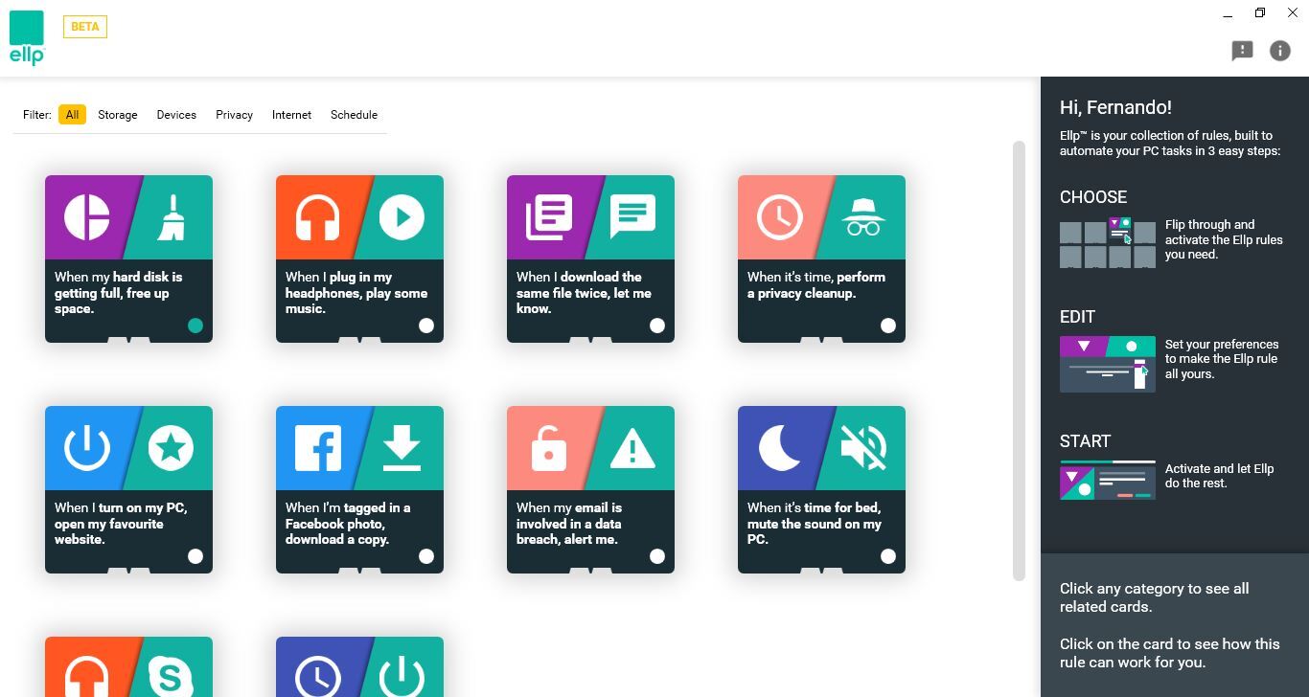Click the Ellp logo
This screenshot has height=697, width=1309.
point(27,38)
